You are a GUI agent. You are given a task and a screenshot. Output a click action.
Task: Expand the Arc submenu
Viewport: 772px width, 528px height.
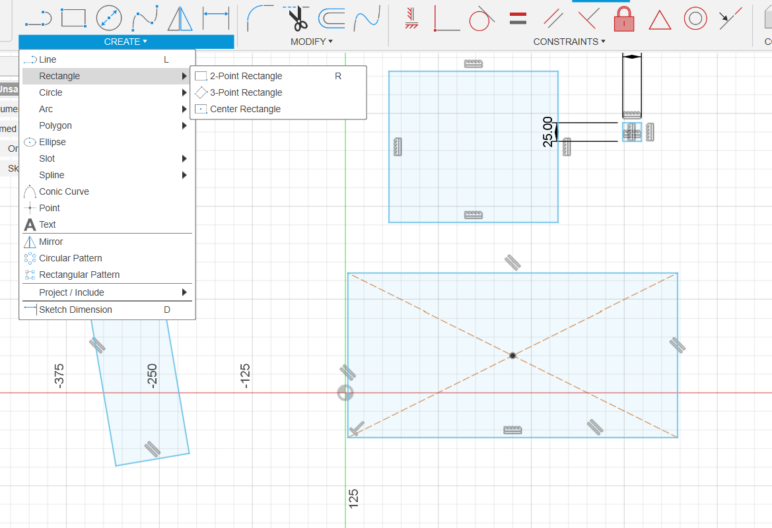[x=107, y=110]
